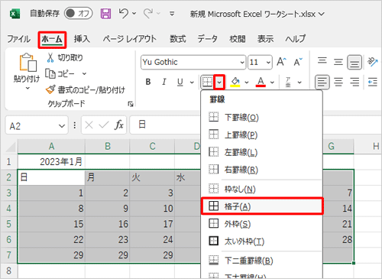Save the workbook with the floppy icon

pos(105,14)
